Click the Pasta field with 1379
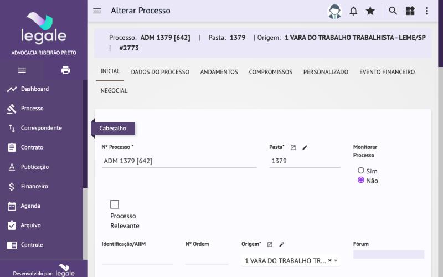This screenshot has height=277, width=443. click(305, 161)
